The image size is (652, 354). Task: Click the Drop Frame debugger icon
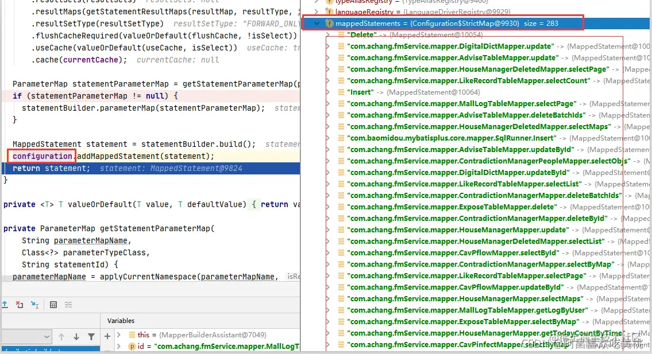pos(20,305)
